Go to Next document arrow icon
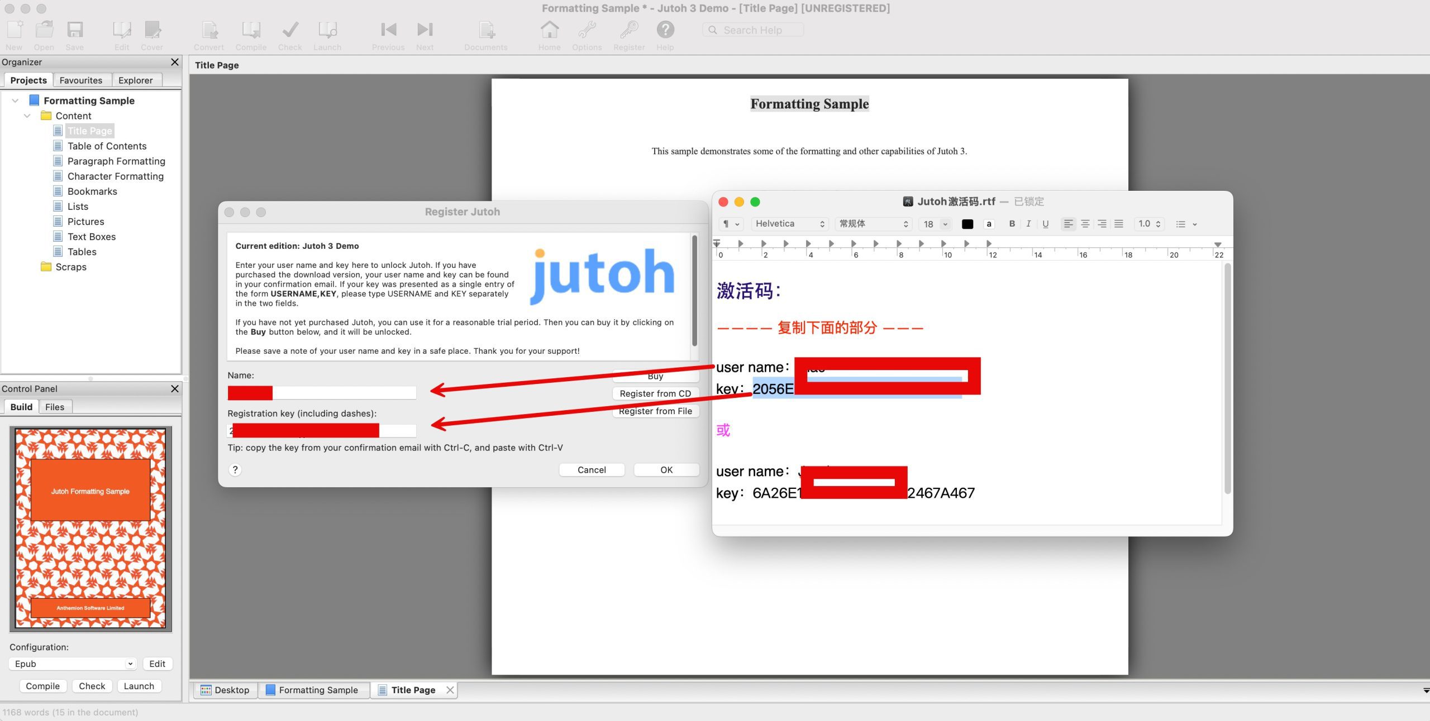Screen dimensions: 1430x721 (x=425, y=31)
